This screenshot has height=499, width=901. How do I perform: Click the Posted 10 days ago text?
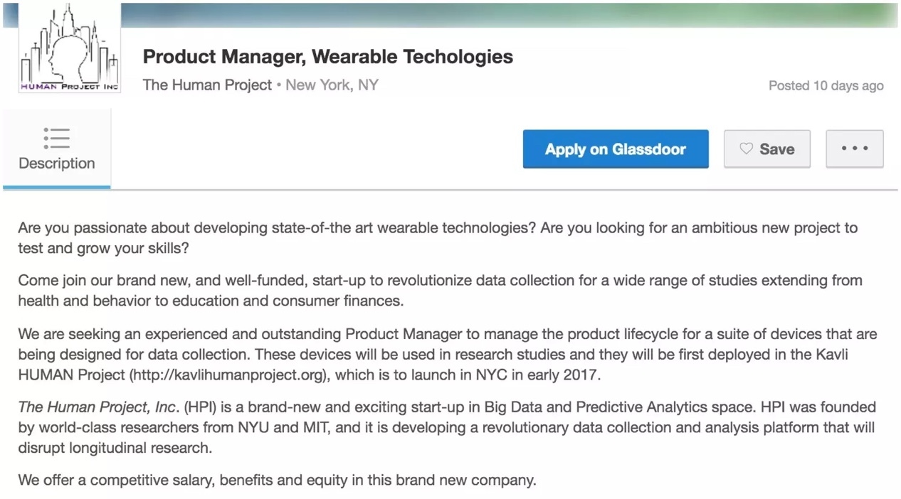pos(826,85)
